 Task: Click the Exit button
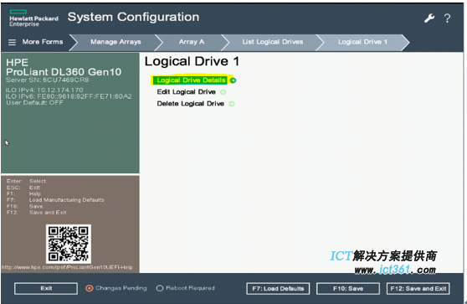coord(46,288)
